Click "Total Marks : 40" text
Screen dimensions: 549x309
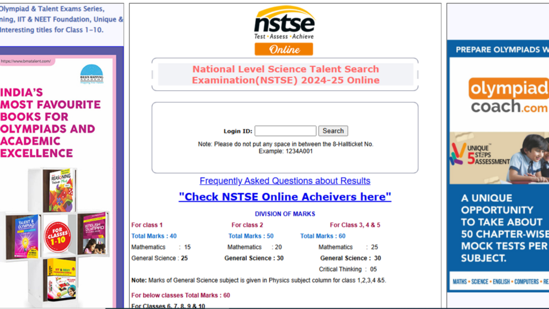tap(154, 236)
